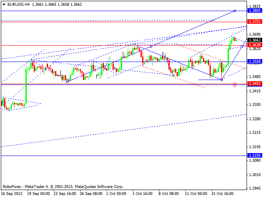
Task: Click the EURUSD,H4 chart title text
Action: pos(18,5)
